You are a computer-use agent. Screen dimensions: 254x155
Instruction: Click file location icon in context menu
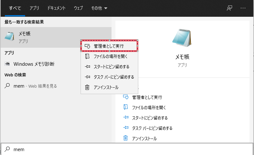pos(87,56)
